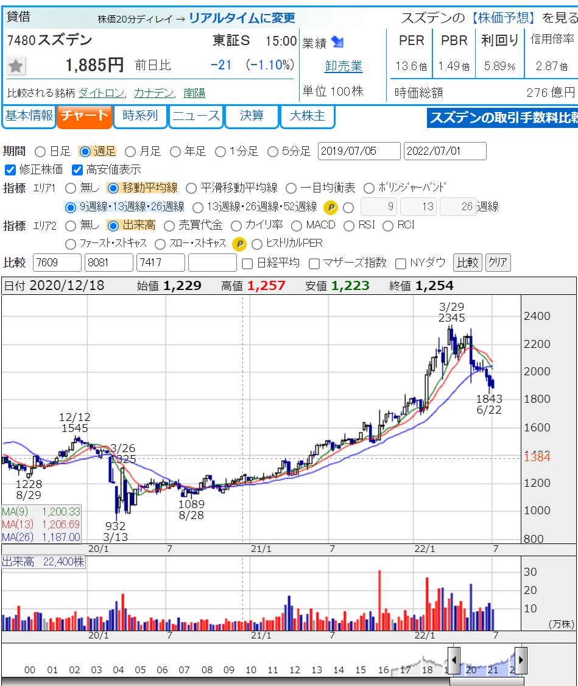Select the ボリンジャーバンド indicator option

[369, 188]
